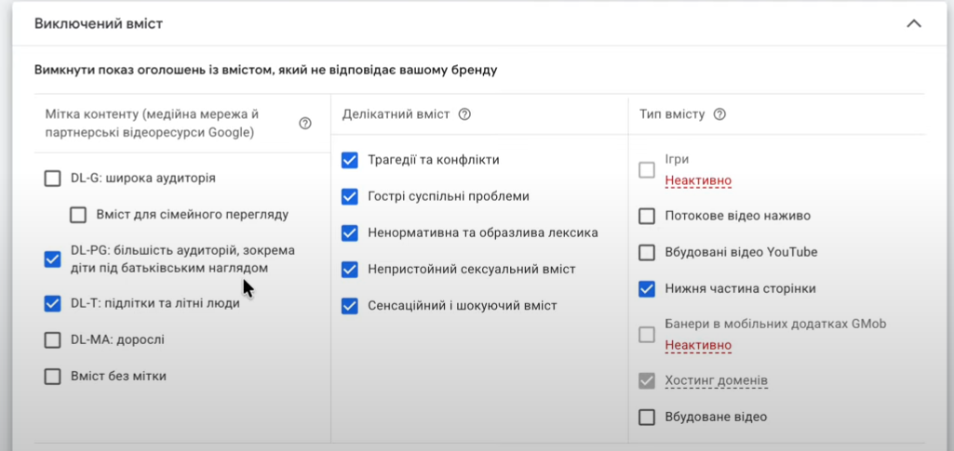Uncheck DL-T: підлітки та літні люди
This screenshot has height=451, width=954.
coord(53,303)
